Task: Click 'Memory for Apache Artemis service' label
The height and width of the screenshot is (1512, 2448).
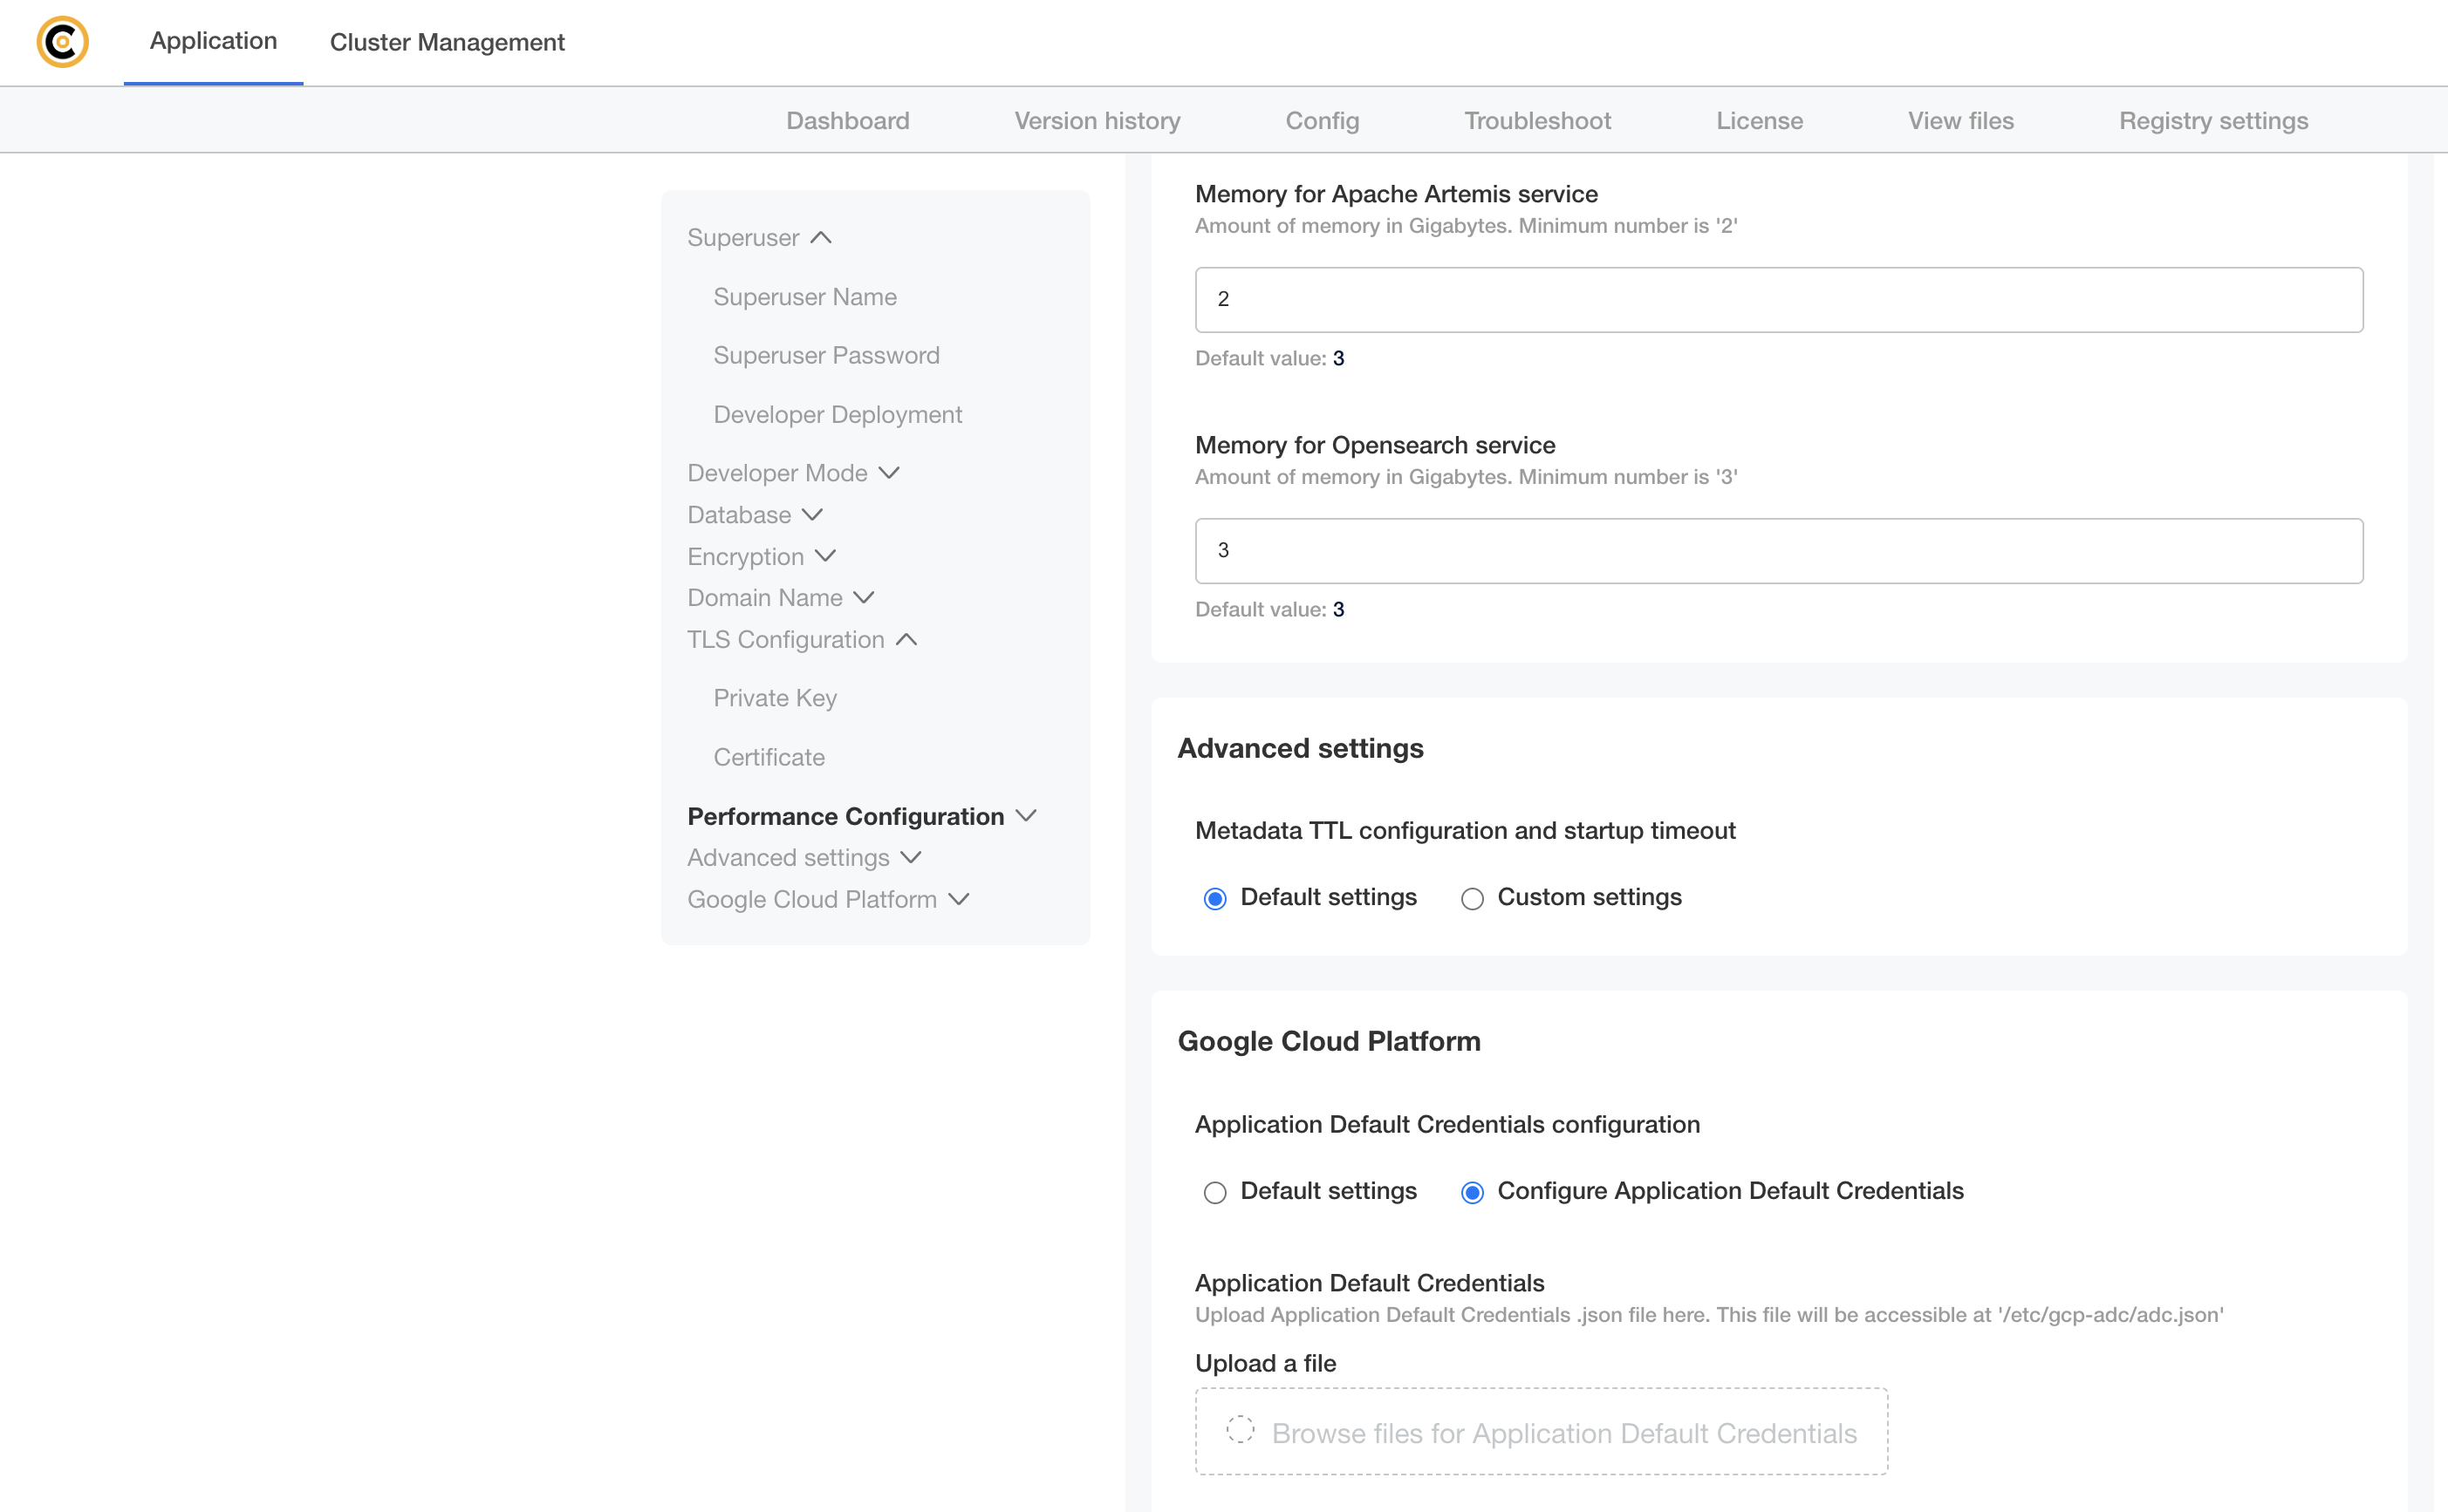Action: [x=1396, y=194]
